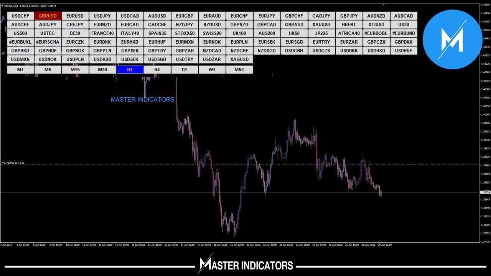Select USDZAR symbol button
Screen dimensions: 491x276
click(212, 59)
